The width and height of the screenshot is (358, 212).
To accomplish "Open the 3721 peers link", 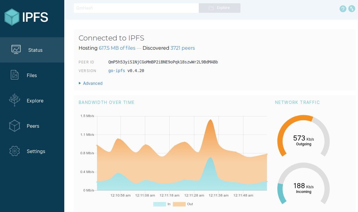I will click(x=183, y=48).
